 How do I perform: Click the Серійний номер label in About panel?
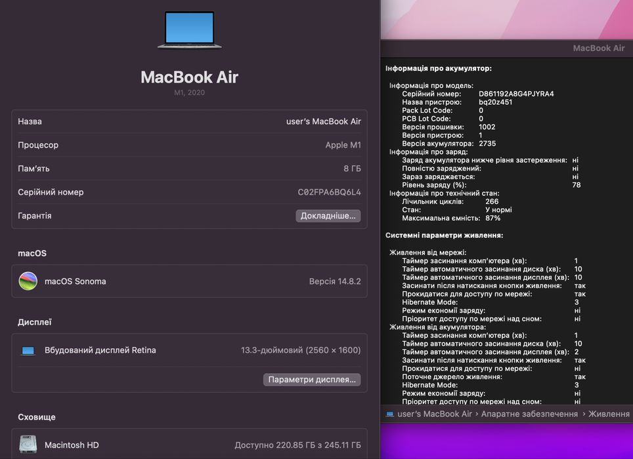[51, 192]
